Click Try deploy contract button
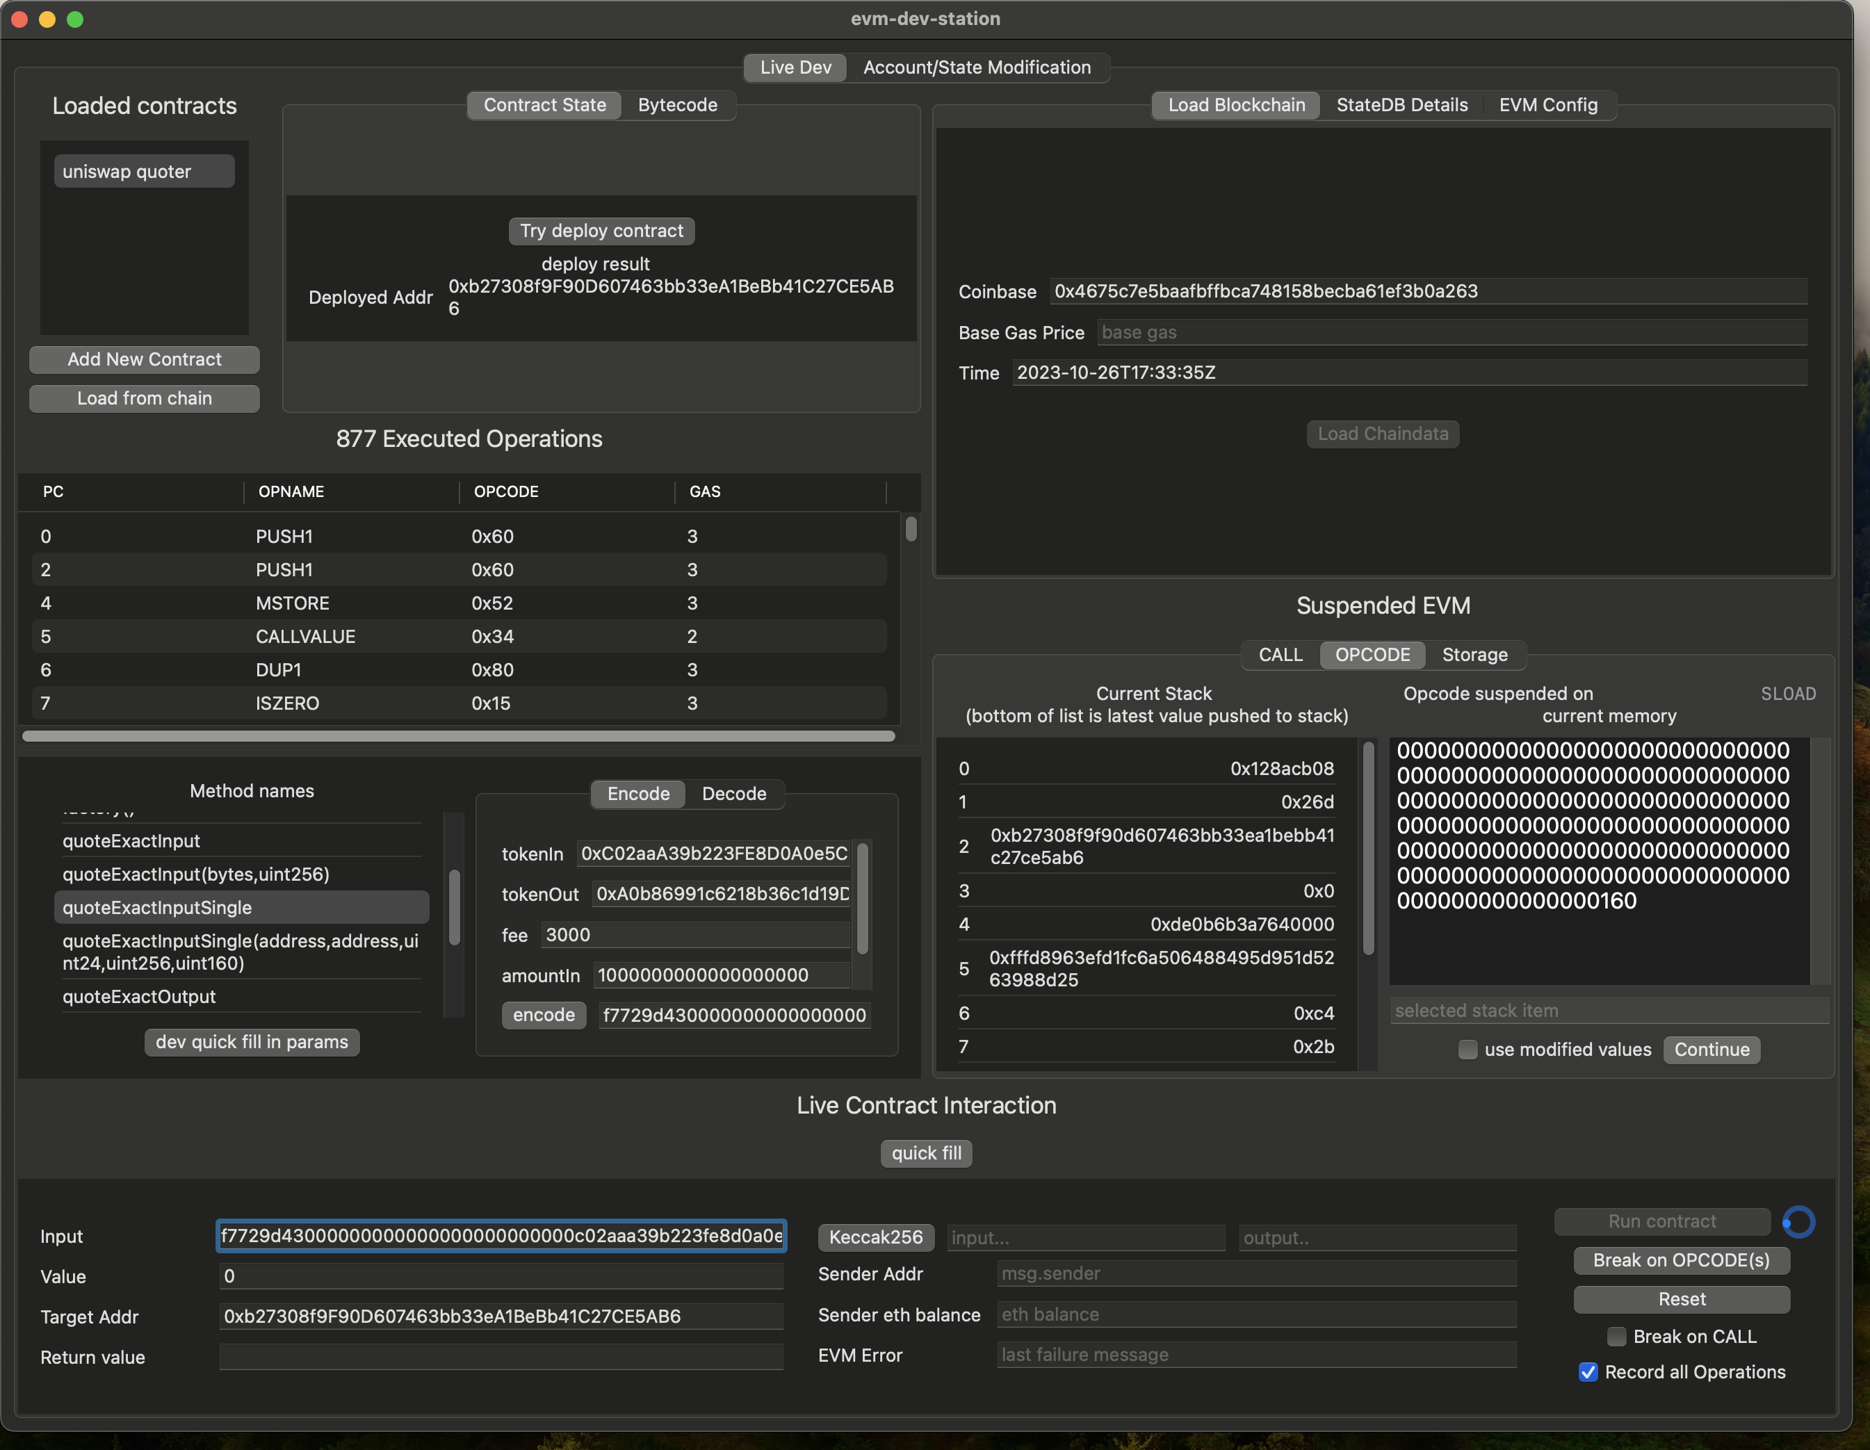 (x=601, y=230)
